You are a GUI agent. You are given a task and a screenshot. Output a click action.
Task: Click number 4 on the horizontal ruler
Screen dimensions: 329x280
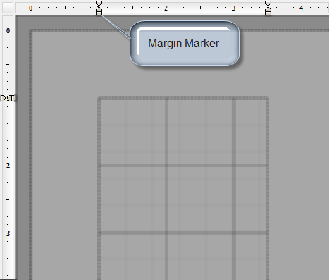tap(301, 8)
